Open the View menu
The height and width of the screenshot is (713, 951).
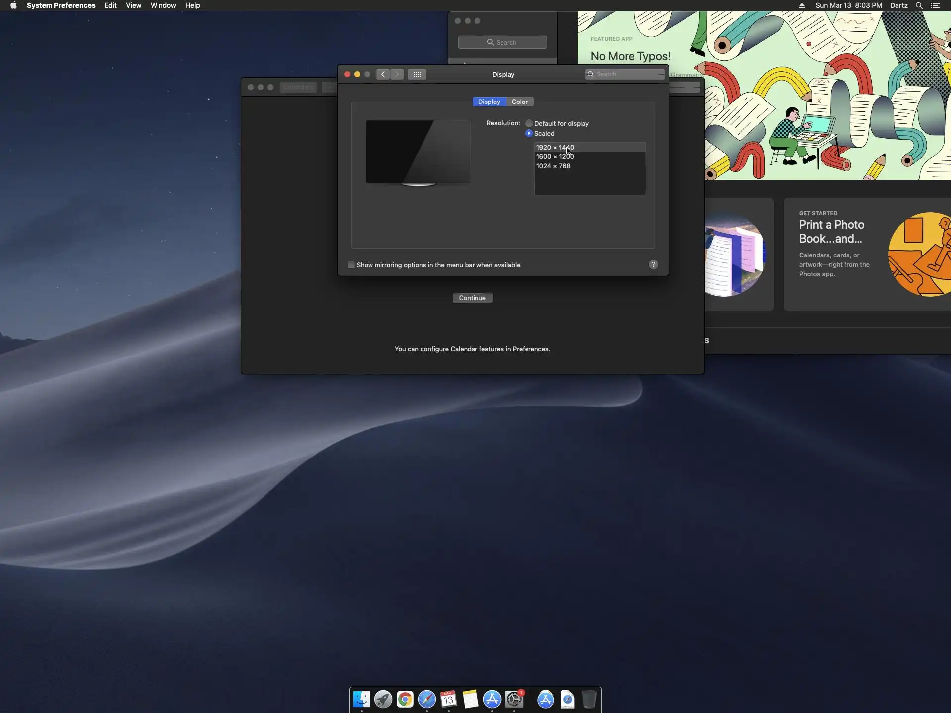[x=133, y=5]
